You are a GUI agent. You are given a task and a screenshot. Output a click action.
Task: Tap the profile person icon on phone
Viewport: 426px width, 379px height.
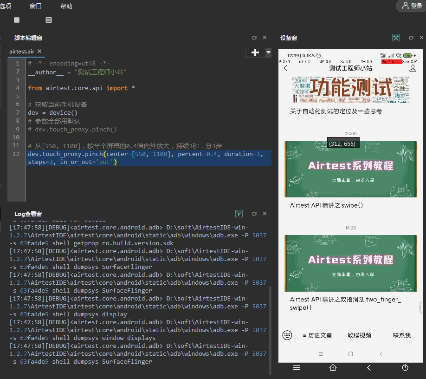click(x=413, y=68)
